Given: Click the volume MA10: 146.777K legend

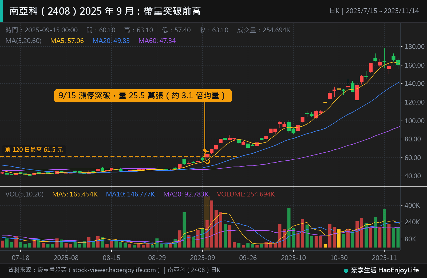Looking at the screenshot, I should [x=130, y=194].
